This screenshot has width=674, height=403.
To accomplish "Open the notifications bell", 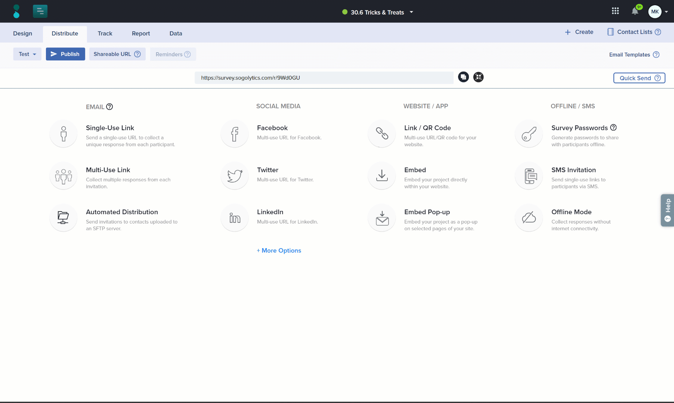I will tap(635, 11).
